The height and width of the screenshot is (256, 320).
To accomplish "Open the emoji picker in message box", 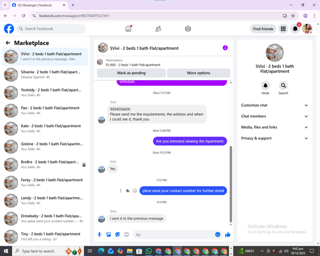I will pyautogui.click(x=218, y=235).
